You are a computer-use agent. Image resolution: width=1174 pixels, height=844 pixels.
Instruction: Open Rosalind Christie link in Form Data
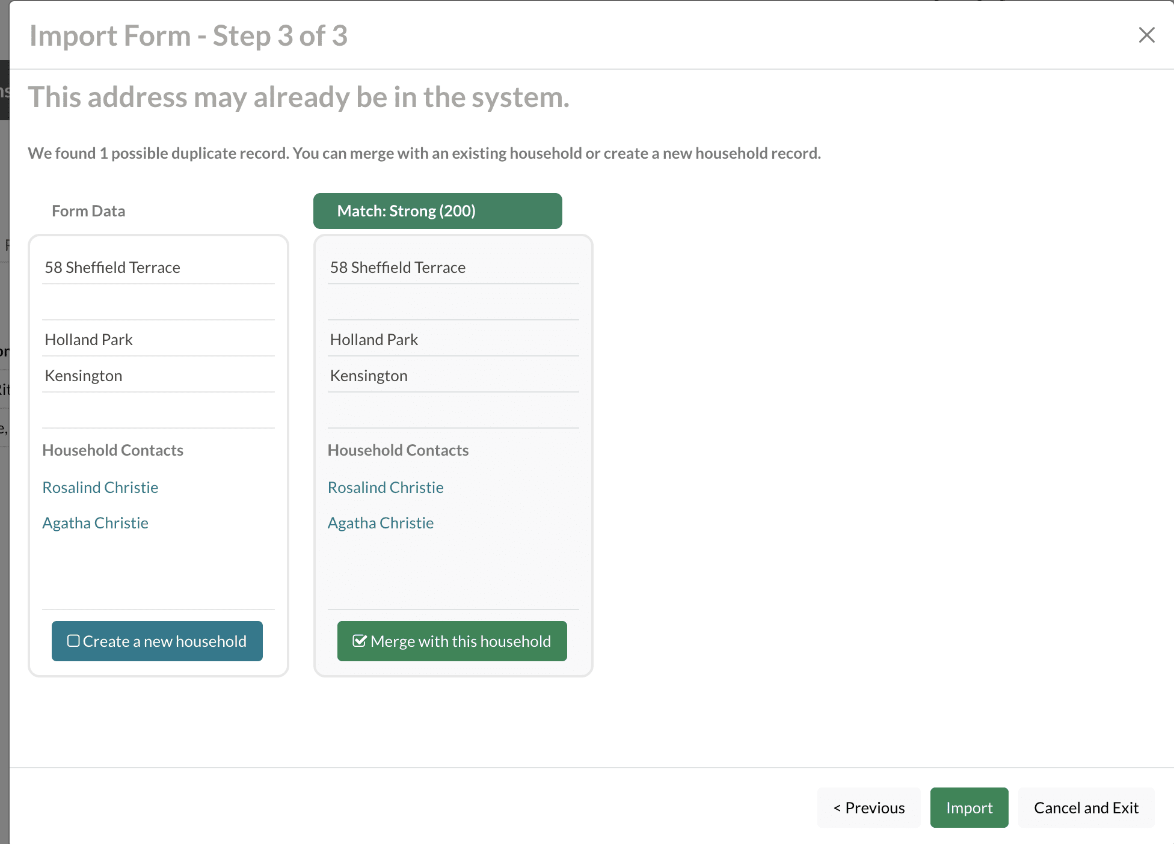(x=100, y=488)
